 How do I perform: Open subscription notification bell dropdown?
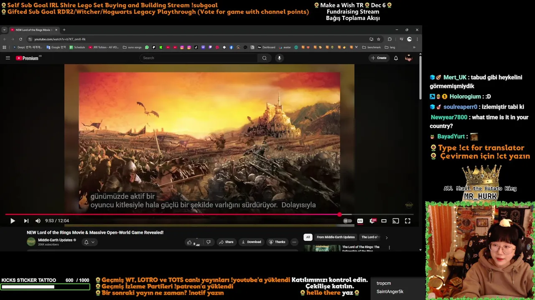[x=89, y=242]
